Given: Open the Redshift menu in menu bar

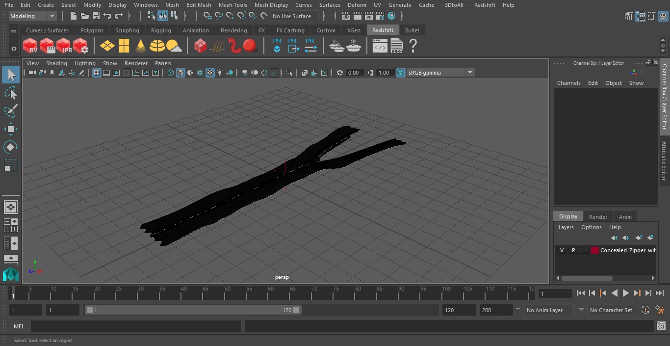Looking at the screenshot, I should coord(485,5).
